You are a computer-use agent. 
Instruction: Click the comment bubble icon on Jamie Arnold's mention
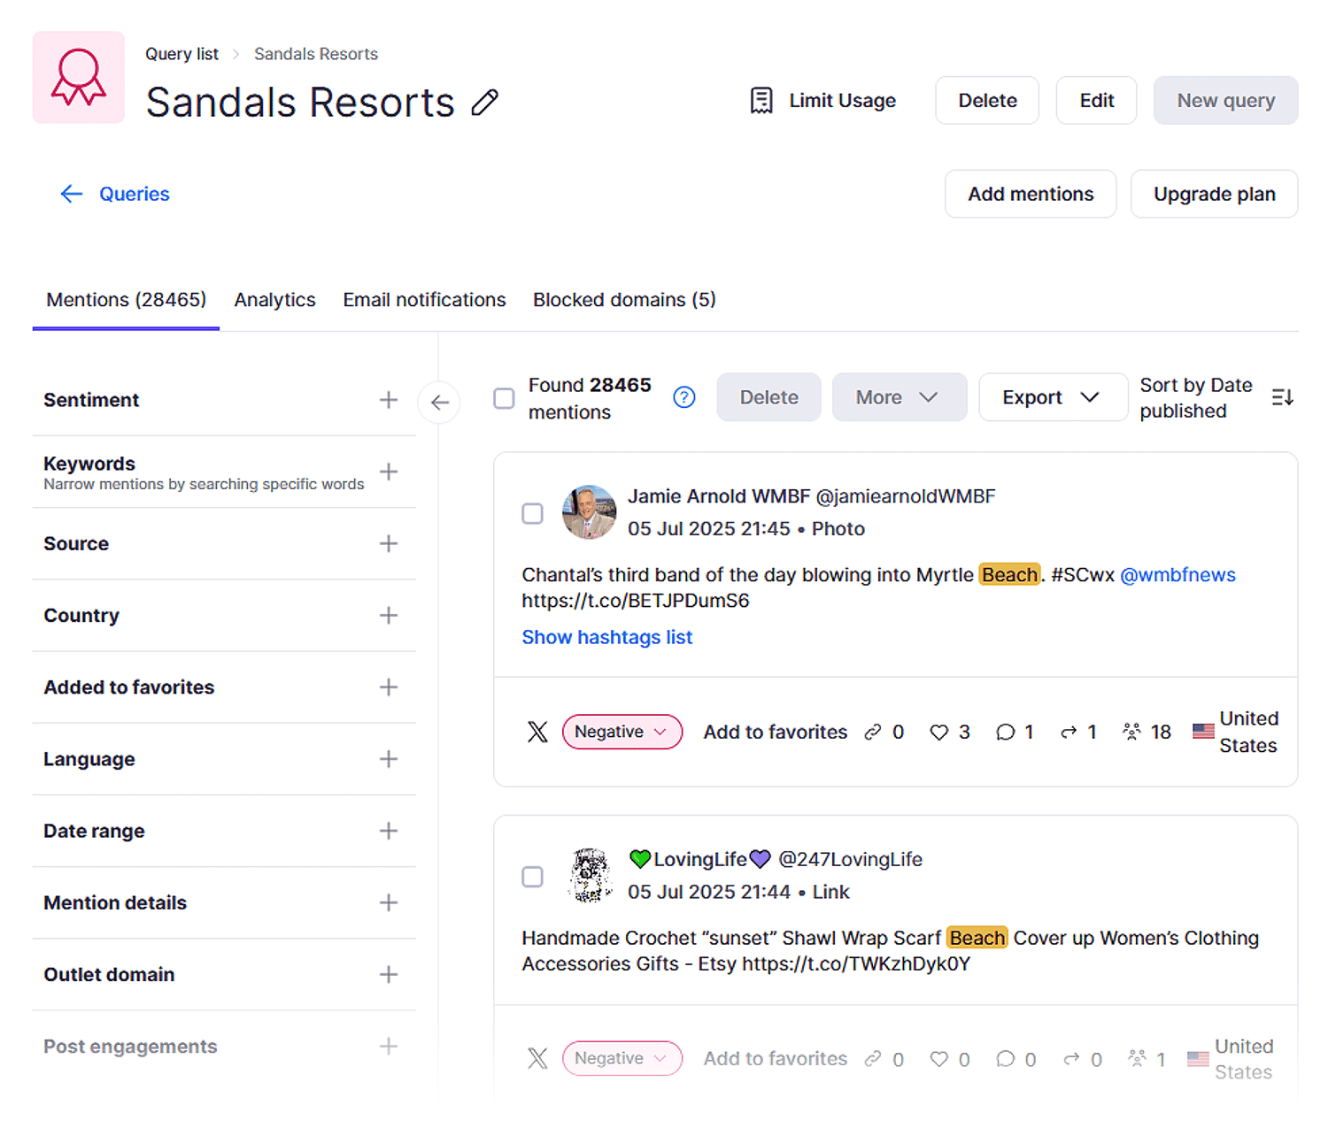1005,733
